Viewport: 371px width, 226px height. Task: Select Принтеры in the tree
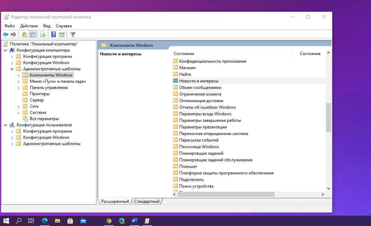[40, 94]
